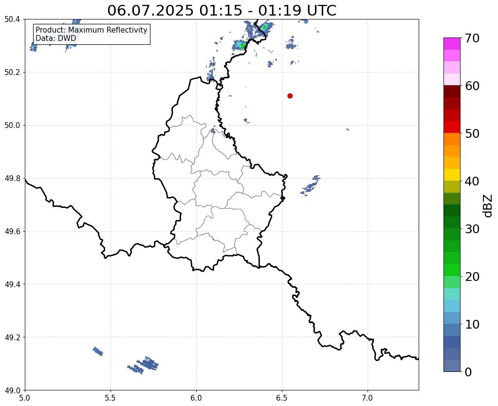This screenshot has height=406, width=498.
Task: Click the colorbar tick label 0
Action: [x=468, y=372]
